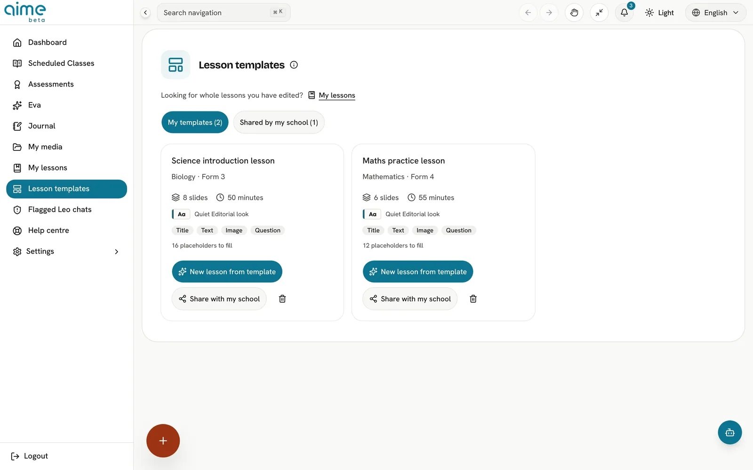Click the aime beta logo
The height and width of the screenshot is (470, 753).
coord(25,12)
